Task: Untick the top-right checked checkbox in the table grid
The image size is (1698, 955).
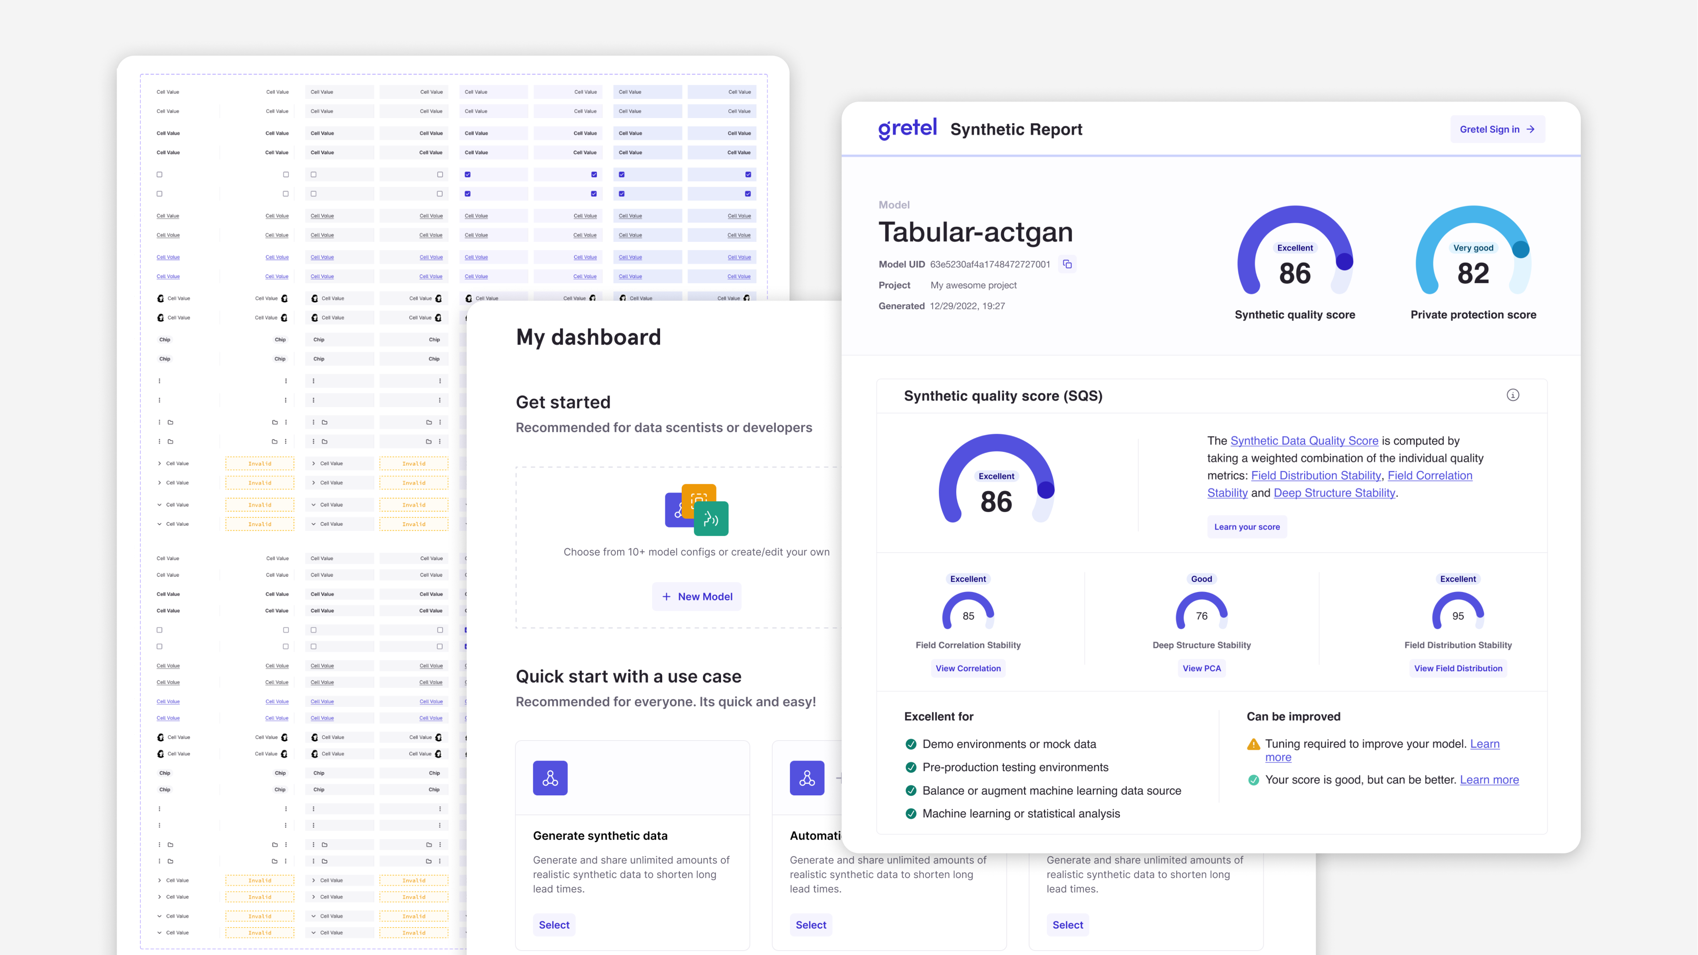Action: point(748,175)
